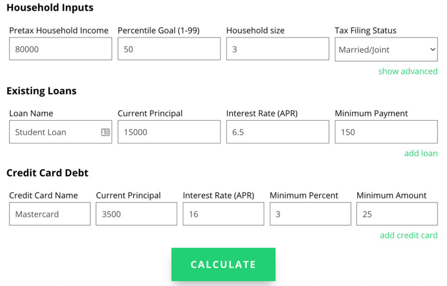447x286 pixels.
Task: Click the loan Current Principal field showing 15000
Action: (169, 132)
